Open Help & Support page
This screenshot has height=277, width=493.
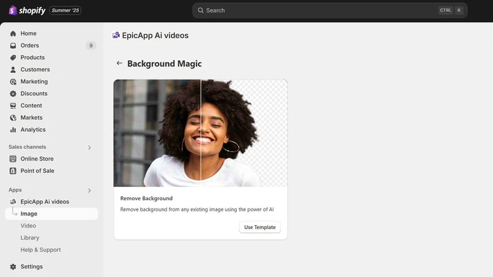[x=41, y=250]
